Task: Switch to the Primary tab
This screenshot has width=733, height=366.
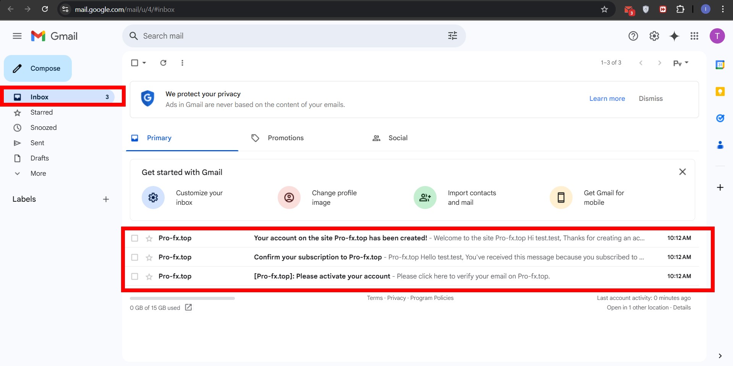Action: (182, 138)
